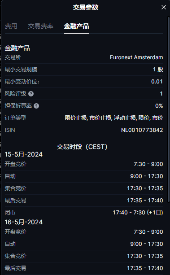Click the 16-5月-2024 date heading
The image size is (170, 275).
point(24,222)
